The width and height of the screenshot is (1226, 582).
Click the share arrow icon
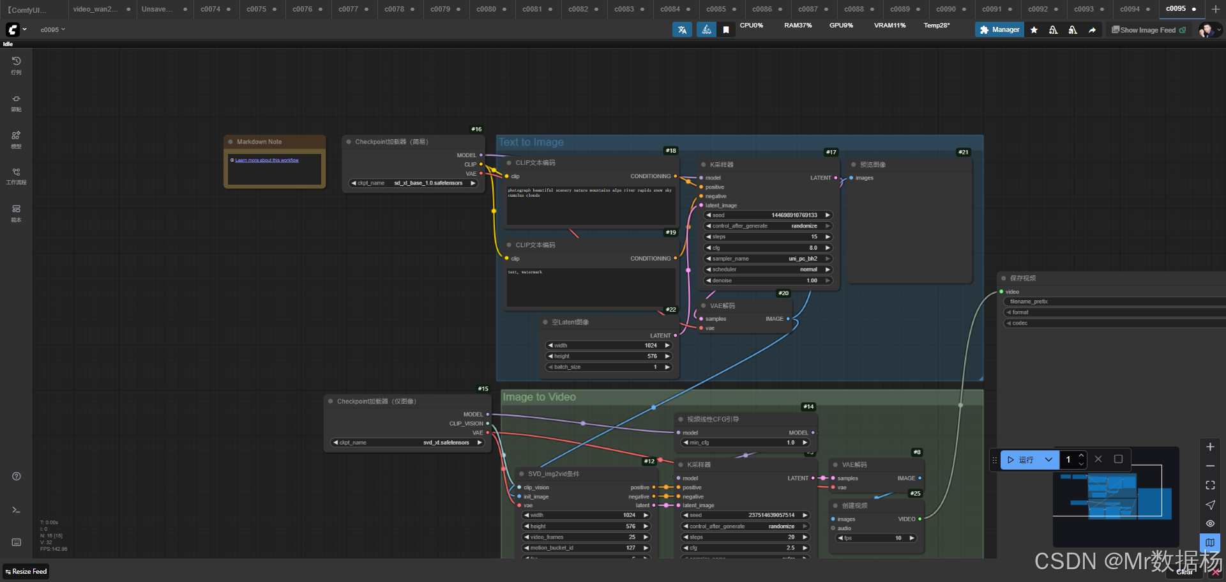tap(1092, 30)
